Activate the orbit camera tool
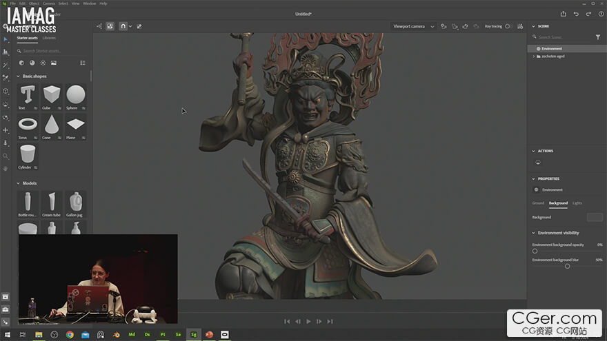The image size is (607, 341). [6, 118]
